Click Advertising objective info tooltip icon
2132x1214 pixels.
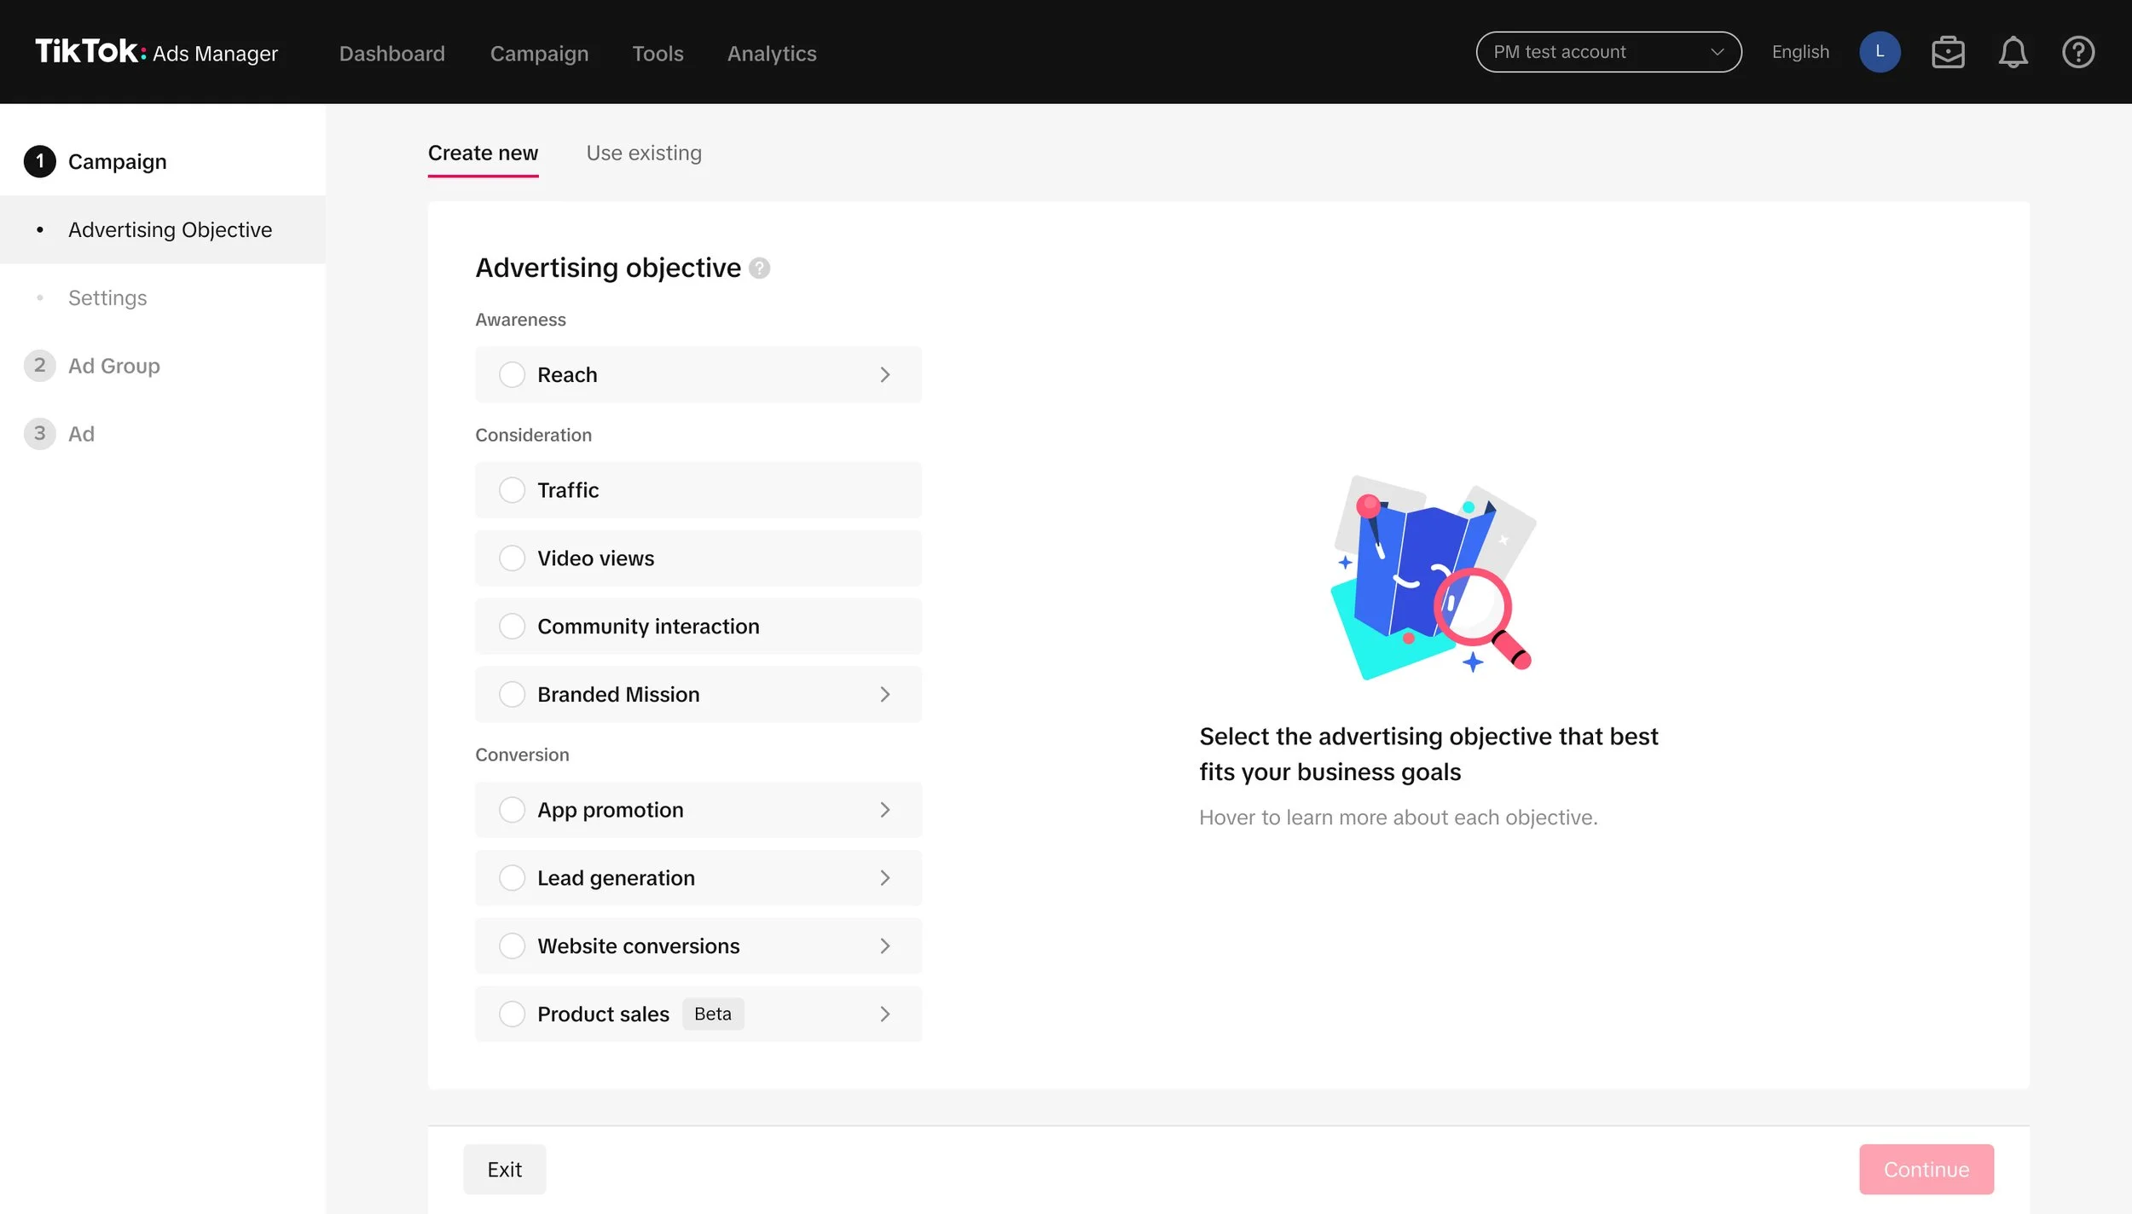(x=759, y=269)
